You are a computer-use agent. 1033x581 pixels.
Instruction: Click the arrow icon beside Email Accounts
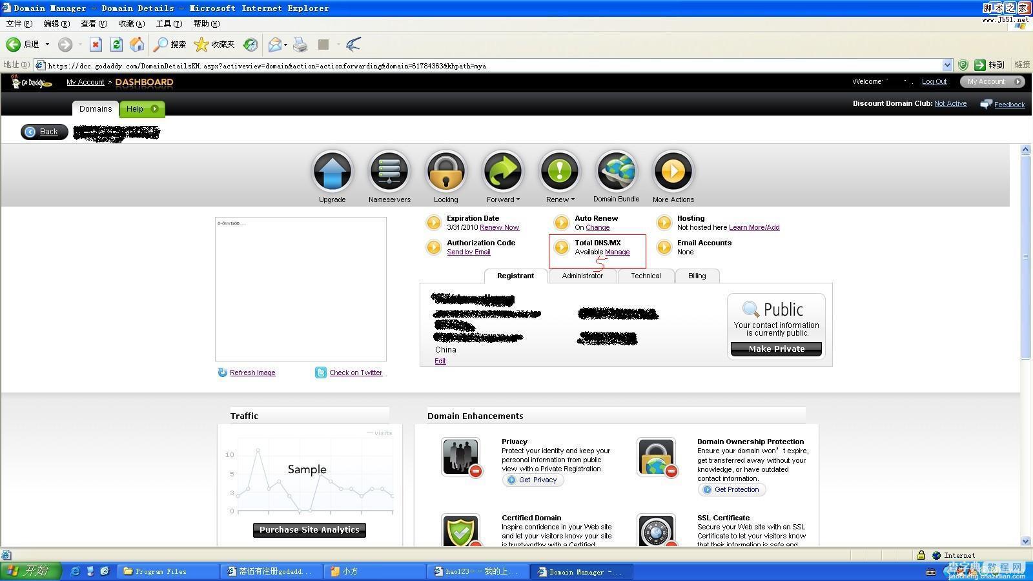click(664, 247)
